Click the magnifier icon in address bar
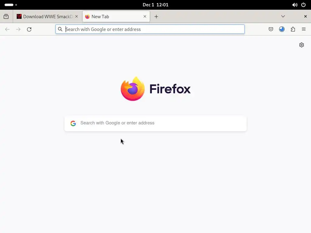Viewport: 311px width, 233px height. click(60, 29)
